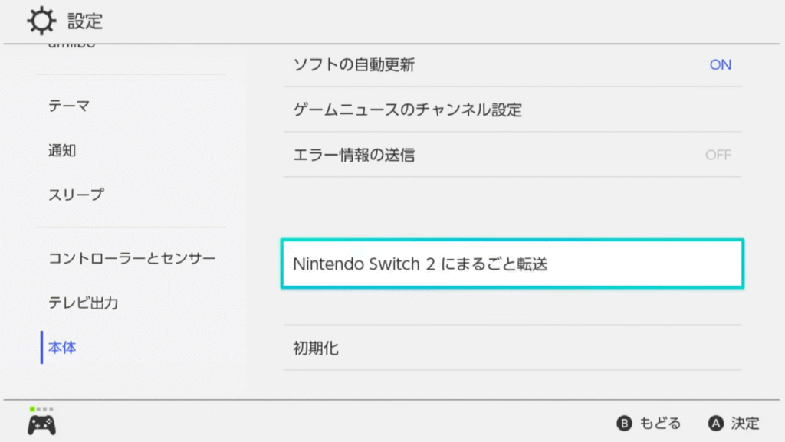Choose Nintendo Switch 2 にまるごと転送

512,264
